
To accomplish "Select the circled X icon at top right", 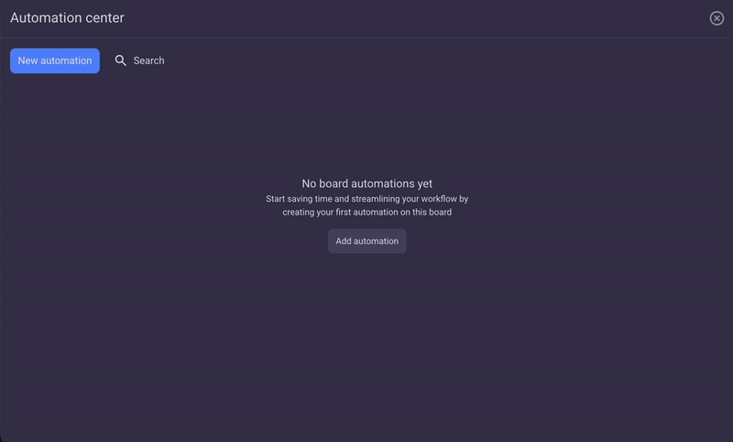I will [717, 18].
